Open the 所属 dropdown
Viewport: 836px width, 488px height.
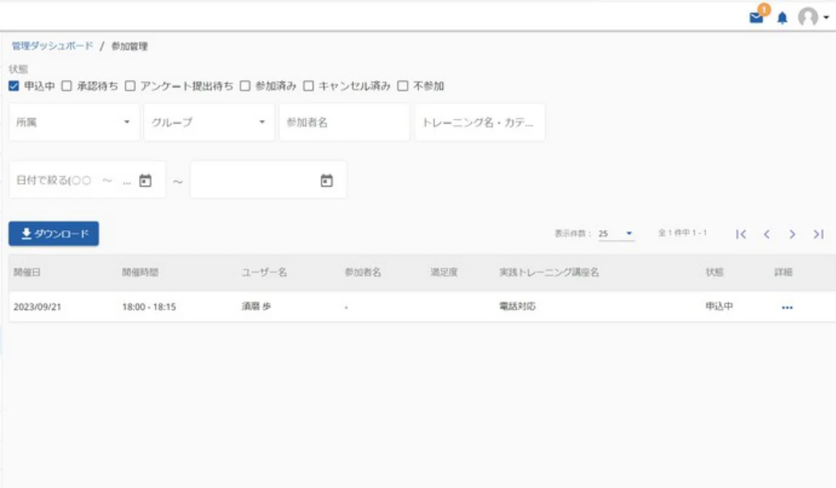click(74, 122)
